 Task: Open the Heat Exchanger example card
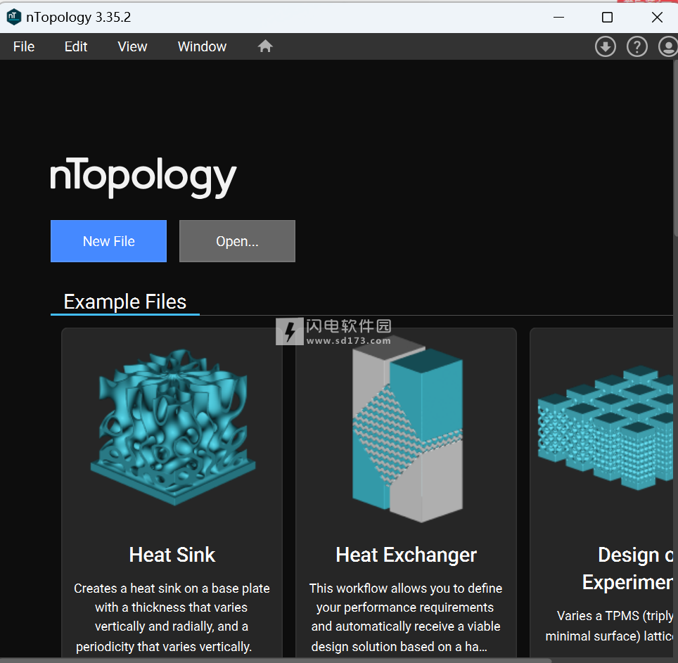pos(406,492)
